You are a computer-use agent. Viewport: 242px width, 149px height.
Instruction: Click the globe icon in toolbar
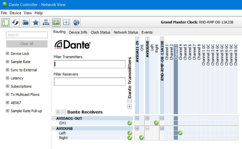point(76,22)
